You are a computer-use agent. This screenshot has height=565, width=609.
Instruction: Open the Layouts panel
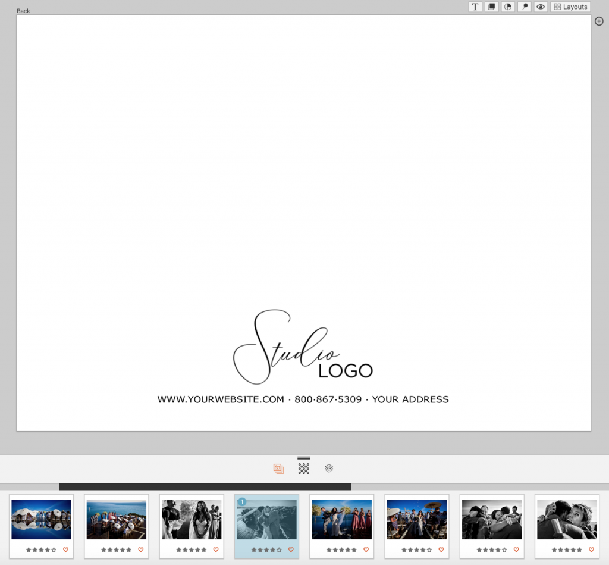point(570,7)
